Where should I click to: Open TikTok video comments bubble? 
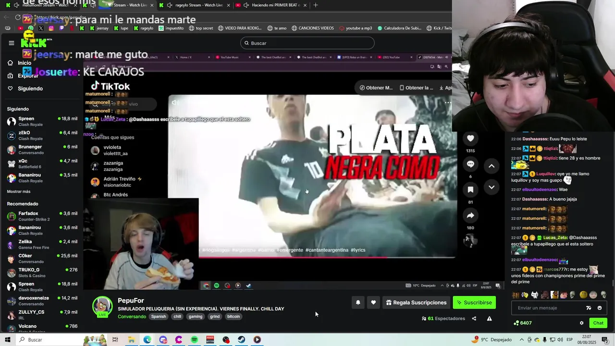tap(470, 164)
